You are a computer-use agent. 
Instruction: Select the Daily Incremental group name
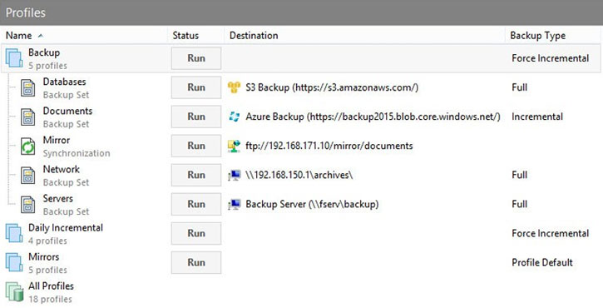pyautogui.click(x=66, y=227)
